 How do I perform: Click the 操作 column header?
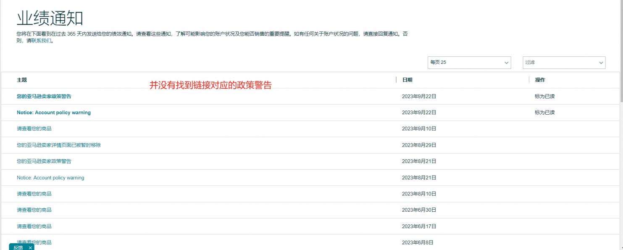point(540,80)
